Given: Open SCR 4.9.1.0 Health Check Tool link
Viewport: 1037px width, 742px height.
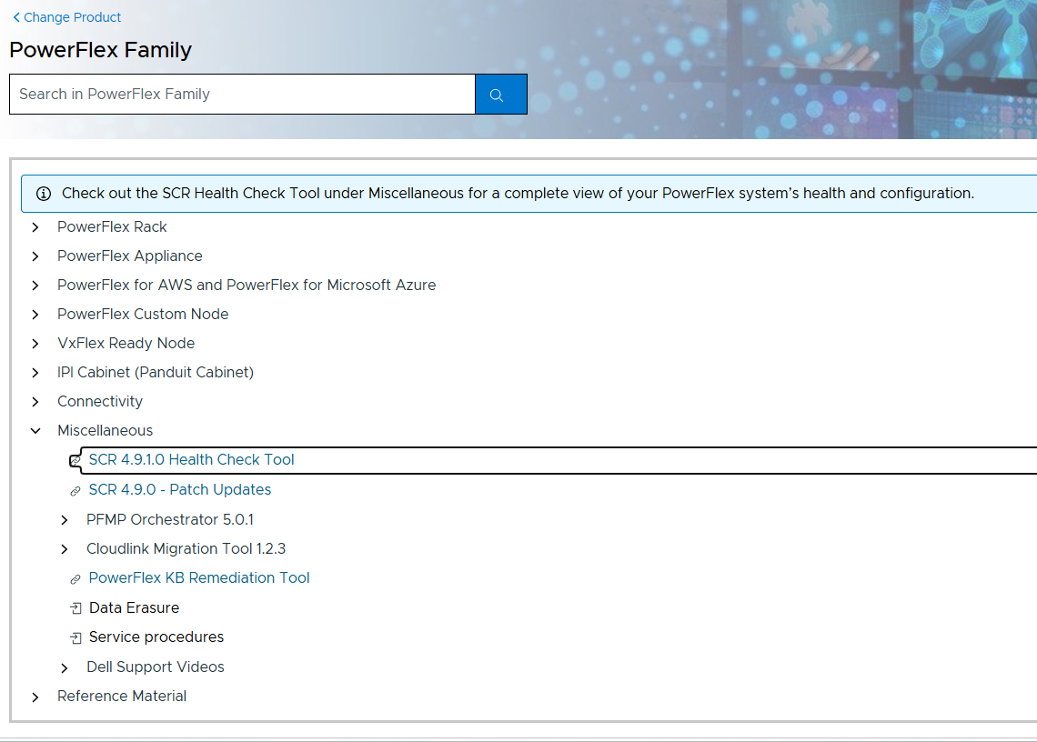Looking at the screenshot, I should pos(191,459).
